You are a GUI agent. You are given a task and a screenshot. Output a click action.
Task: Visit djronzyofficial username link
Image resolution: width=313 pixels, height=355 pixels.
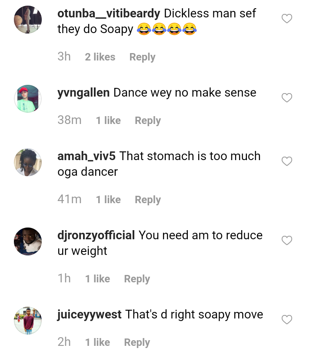pos(96,235)
